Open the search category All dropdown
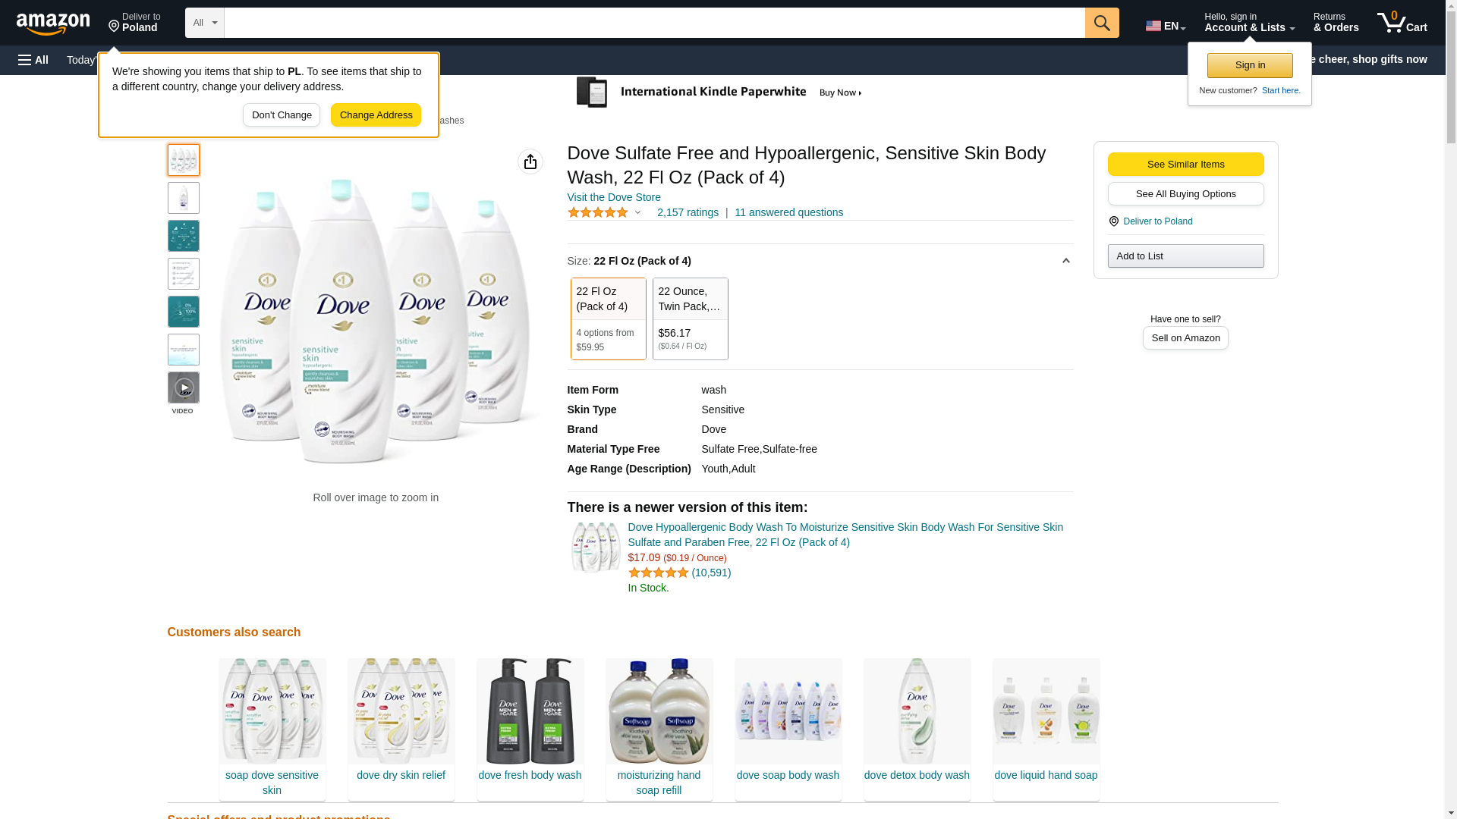Image resolution: width=1457 pixels, height=819 pixels. [205, 23]
